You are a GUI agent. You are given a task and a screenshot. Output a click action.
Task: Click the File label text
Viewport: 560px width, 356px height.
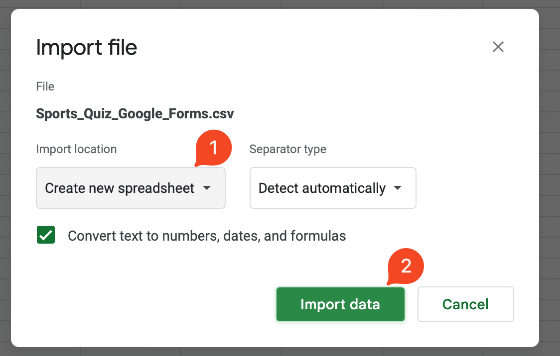(45, 87)
